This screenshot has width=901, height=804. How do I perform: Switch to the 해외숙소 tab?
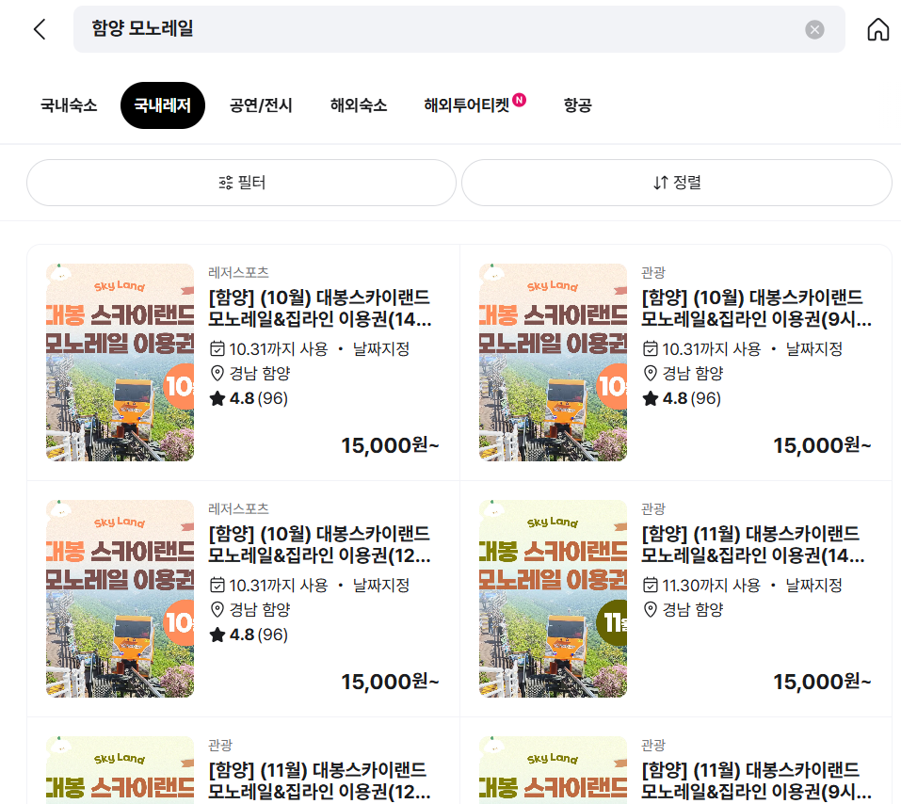tap(359, 105)
